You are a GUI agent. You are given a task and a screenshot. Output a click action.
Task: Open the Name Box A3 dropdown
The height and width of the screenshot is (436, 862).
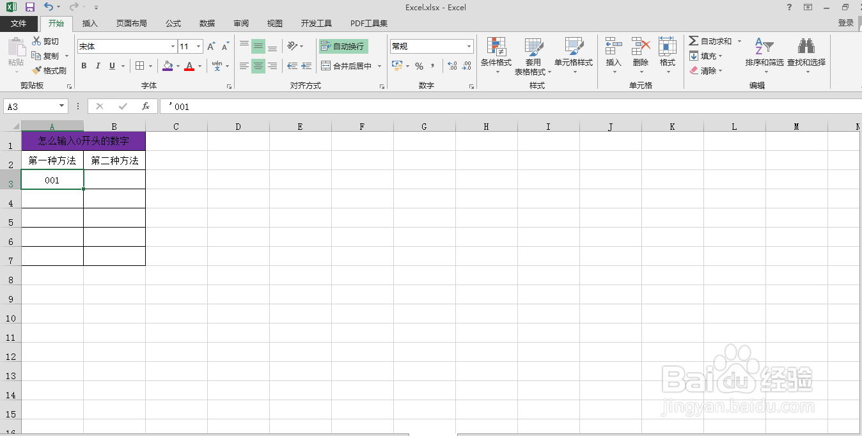click(62, 106)
